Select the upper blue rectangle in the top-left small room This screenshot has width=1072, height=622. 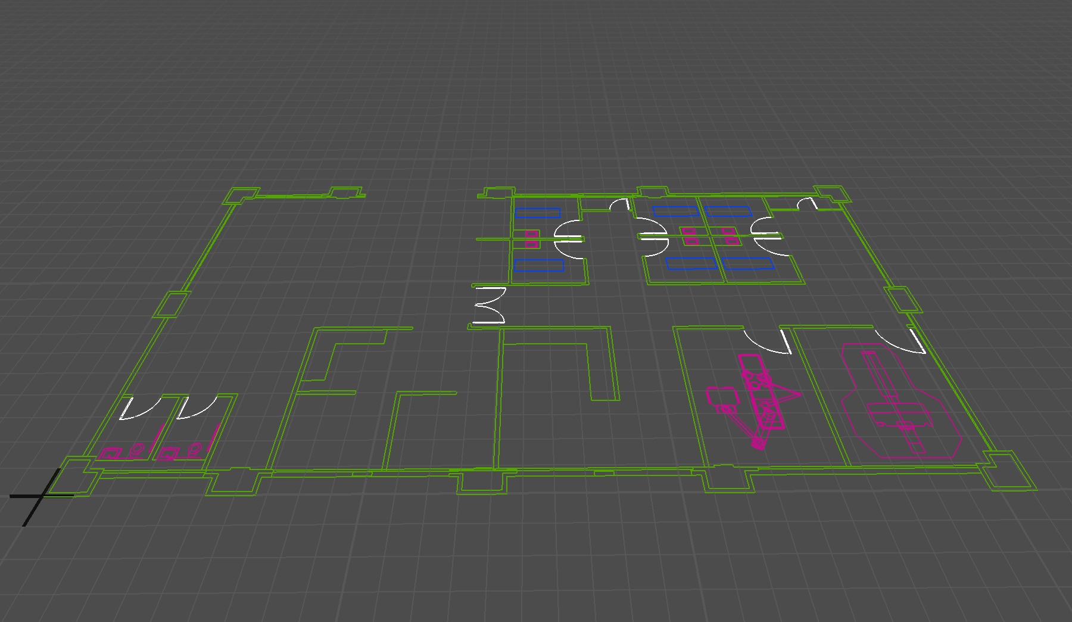[x=538, y=213]
